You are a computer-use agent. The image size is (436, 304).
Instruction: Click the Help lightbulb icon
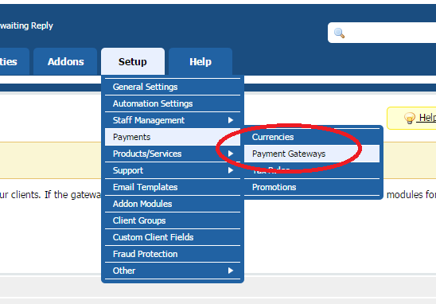click(409, 118)
